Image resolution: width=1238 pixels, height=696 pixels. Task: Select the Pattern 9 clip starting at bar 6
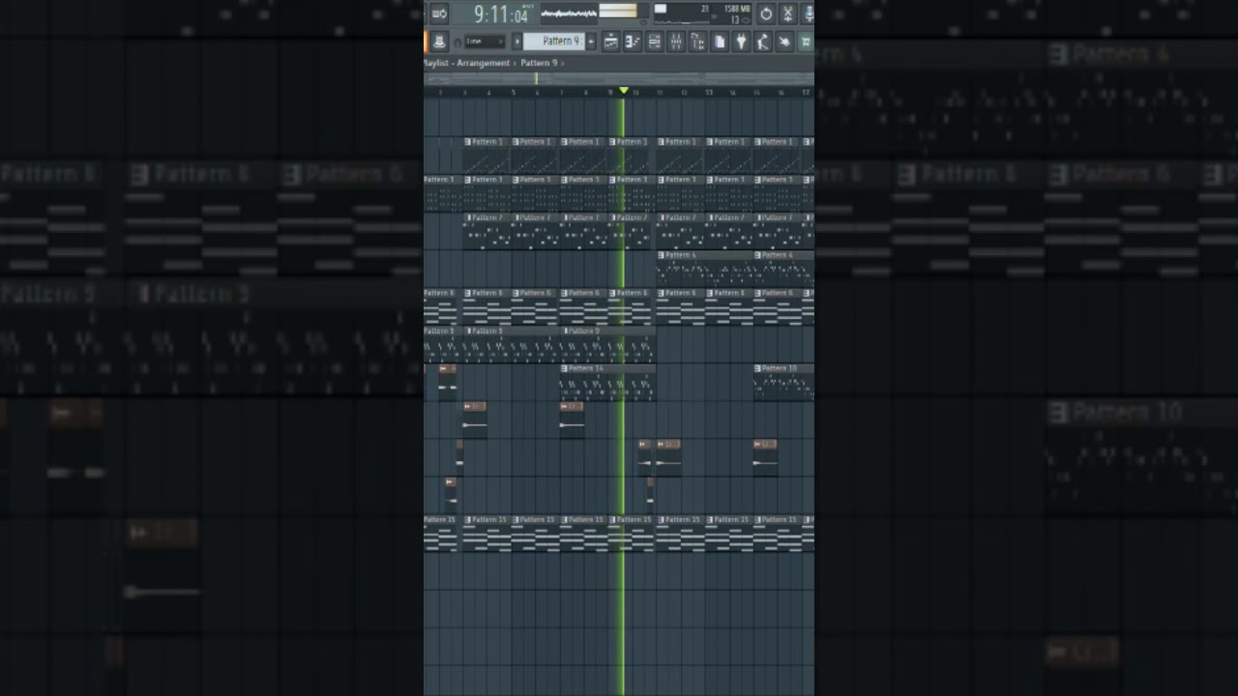click(608, 345)
